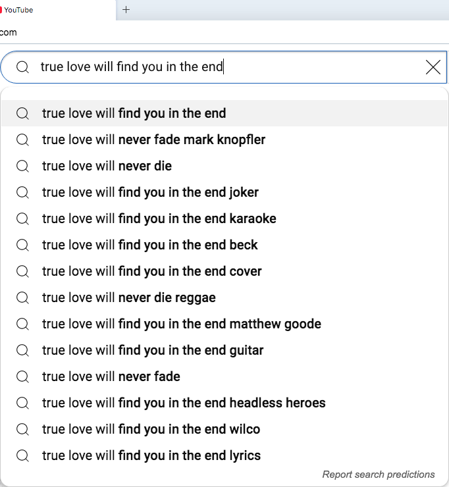
Task: Choose the 'end wilco' suggestion
Action: [x=151, y=429]
